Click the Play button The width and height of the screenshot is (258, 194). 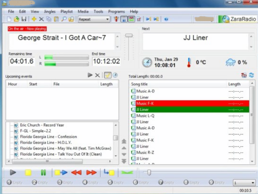(x=13, y=172)
